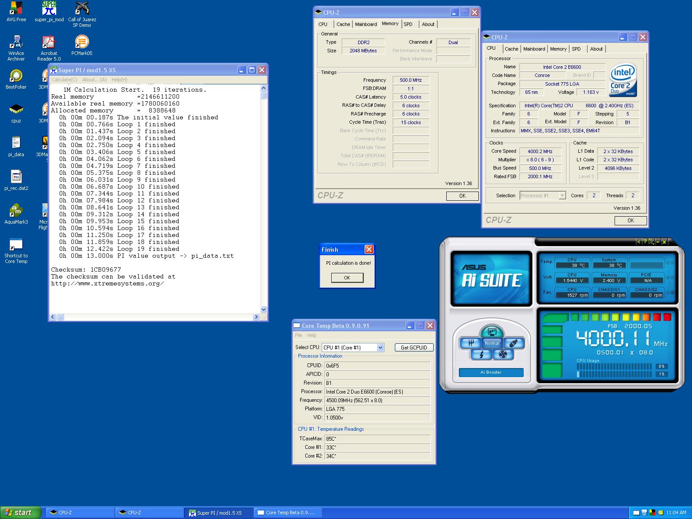Open the File menu in Core Temp
The width and height of the screenshot is (692, 519).
pyautogui.click(x=298, y=335)
